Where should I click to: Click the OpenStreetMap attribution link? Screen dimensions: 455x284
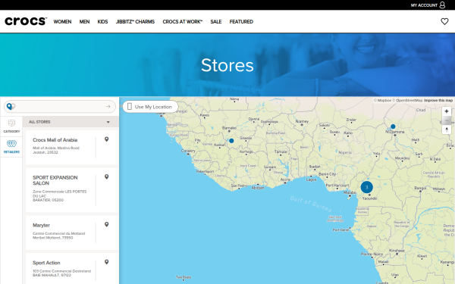pos(407,100)
